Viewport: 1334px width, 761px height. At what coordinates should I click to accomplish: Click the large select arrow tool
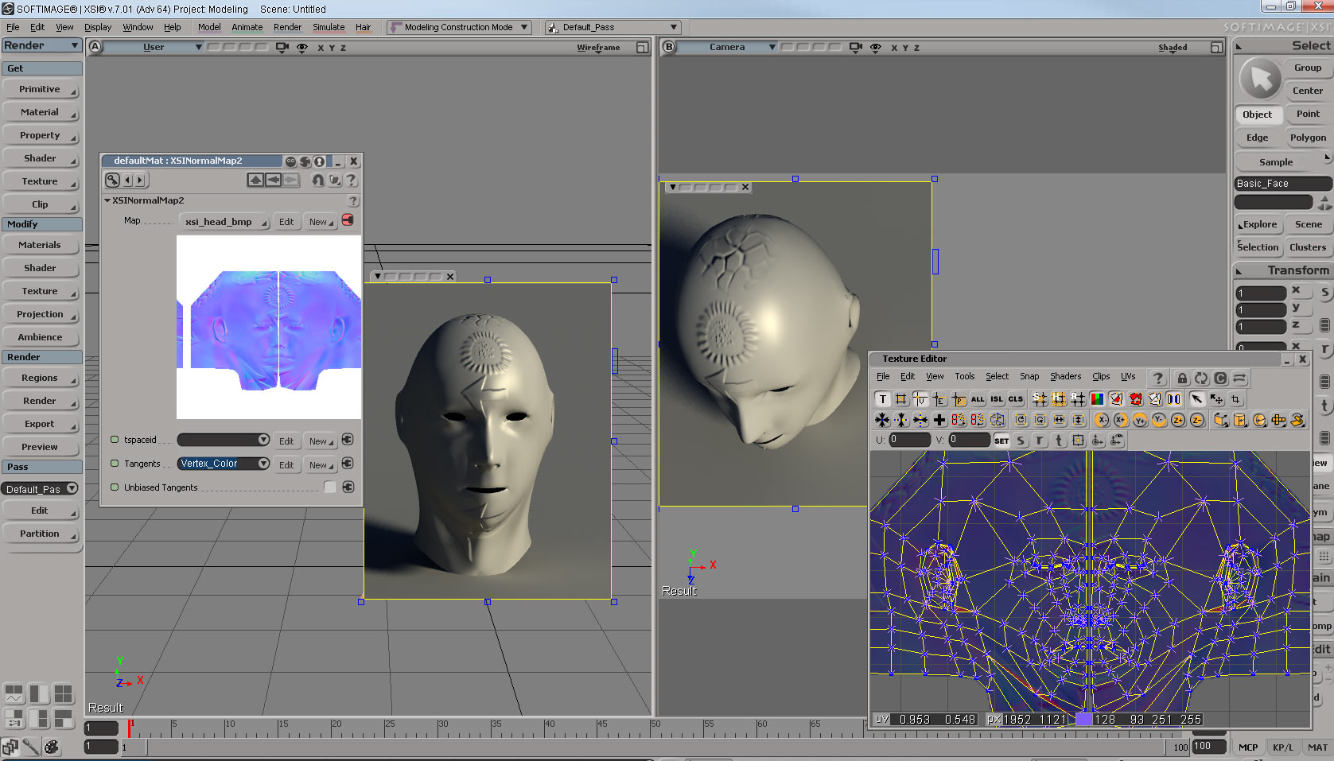click(x=1261, y=79)
